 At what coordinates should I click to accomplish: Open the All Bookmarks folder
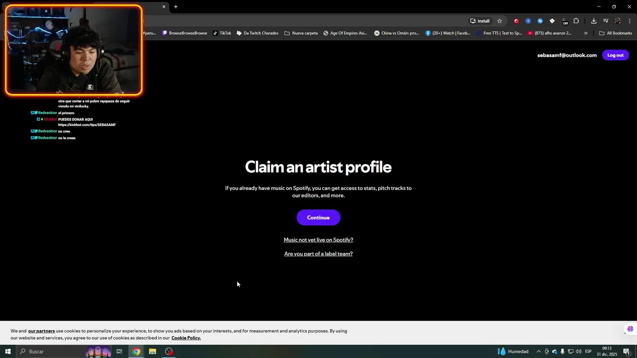[x=616, y=33]
